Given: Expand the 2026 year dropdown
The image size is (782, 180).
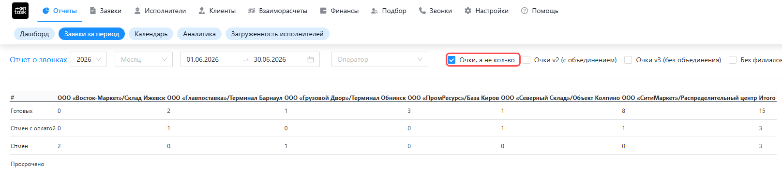Looking at the screenshot, I should click(89, 59).
